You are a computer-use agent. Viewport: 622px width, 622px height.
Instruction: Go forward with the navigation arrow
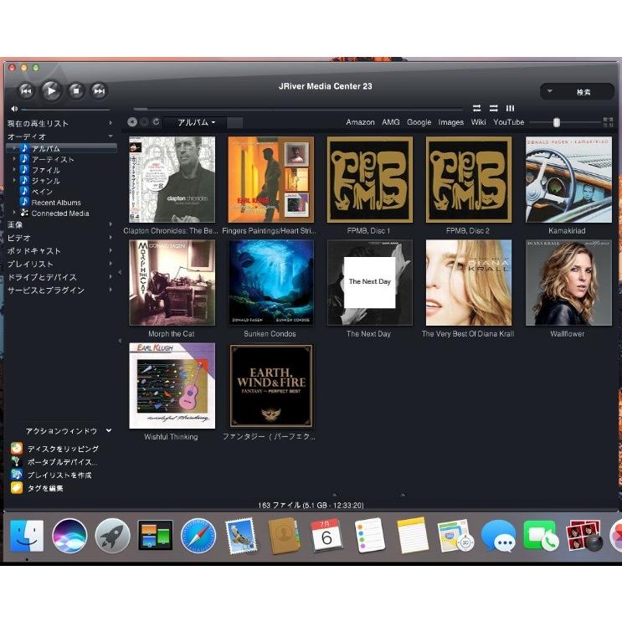coord(144,122)
